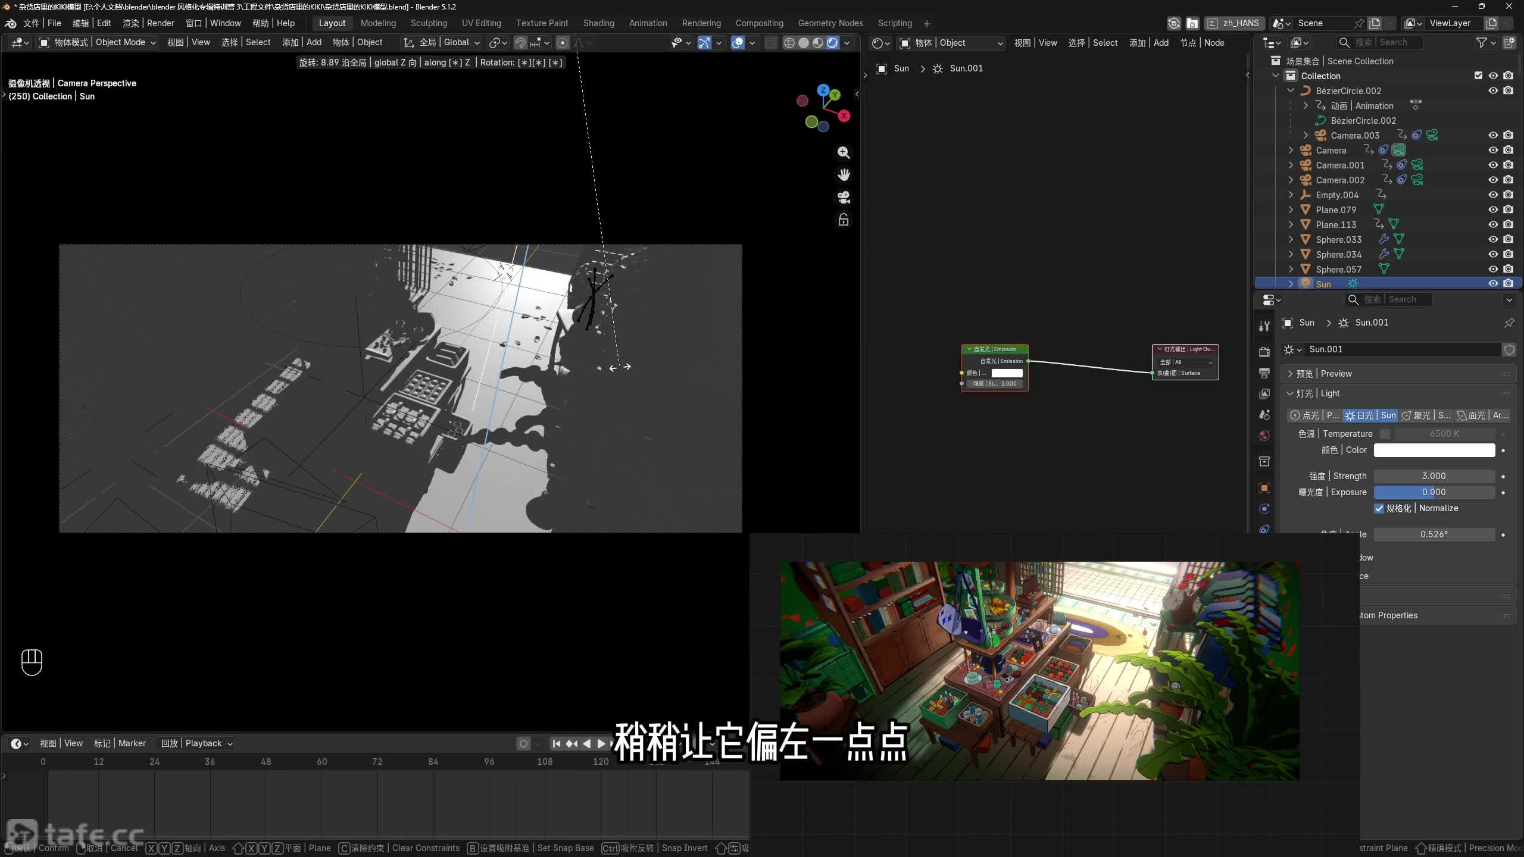
Task: Click the outliner filter funnel icon
Action: 1482,43
